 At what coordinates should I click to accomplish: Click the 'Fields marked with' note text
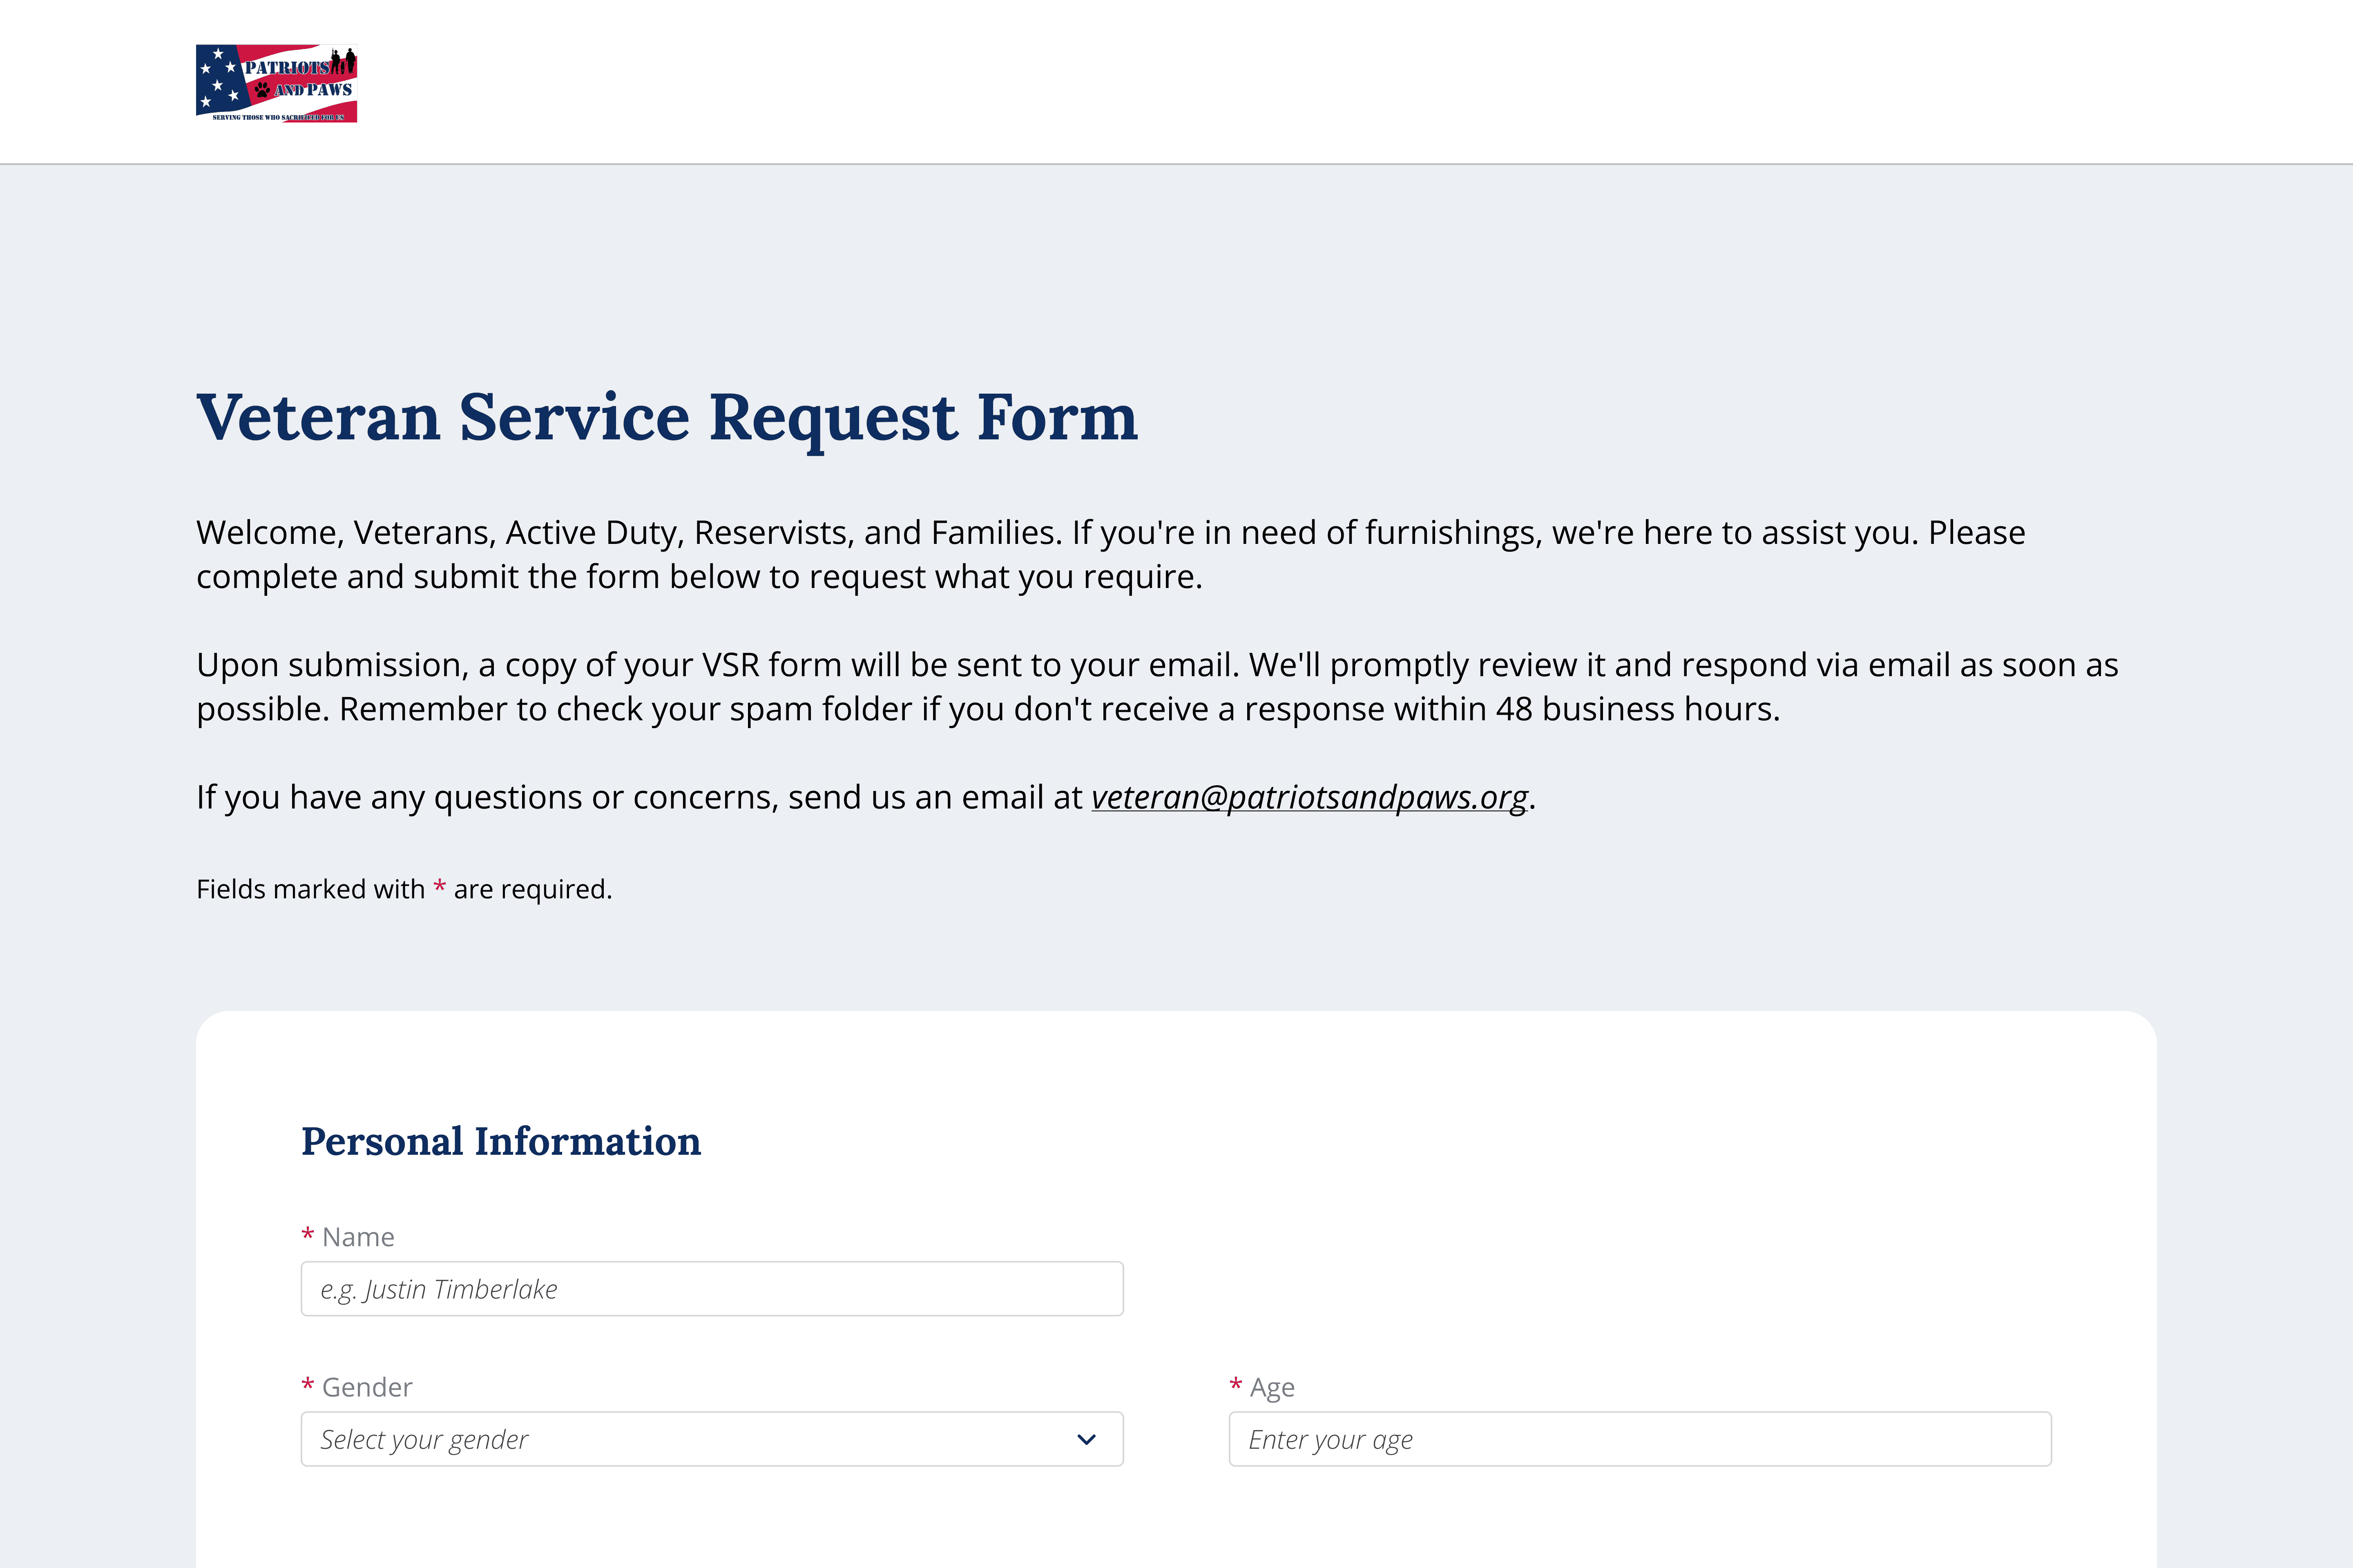coord(310,889)
